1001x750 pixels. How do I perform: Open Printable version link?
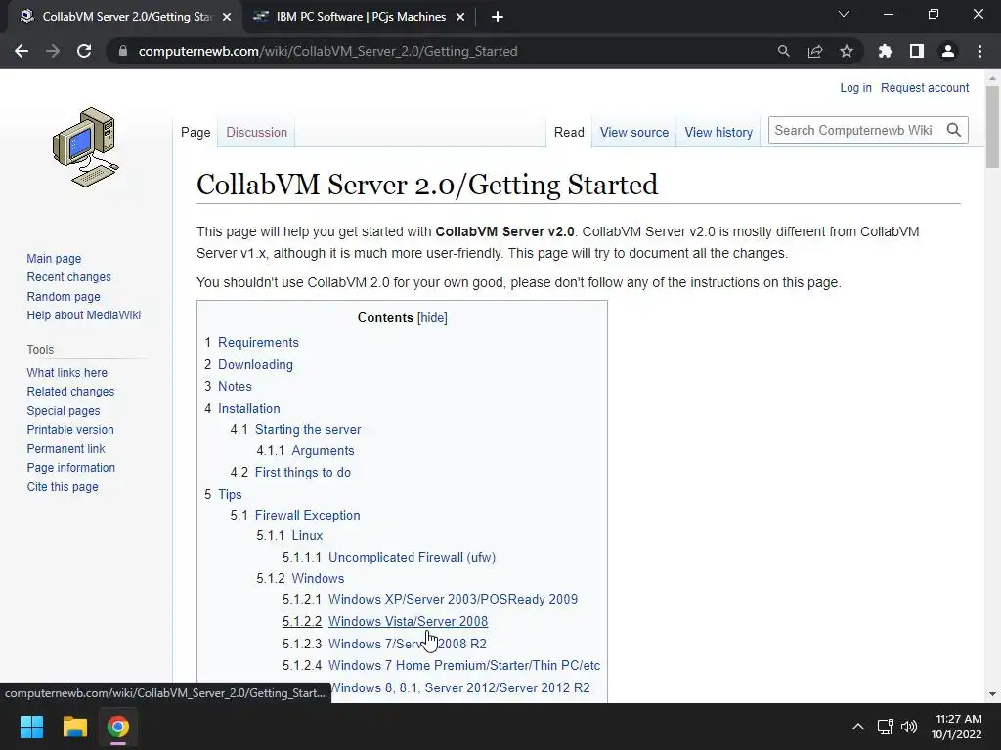[x=70, y=430]
